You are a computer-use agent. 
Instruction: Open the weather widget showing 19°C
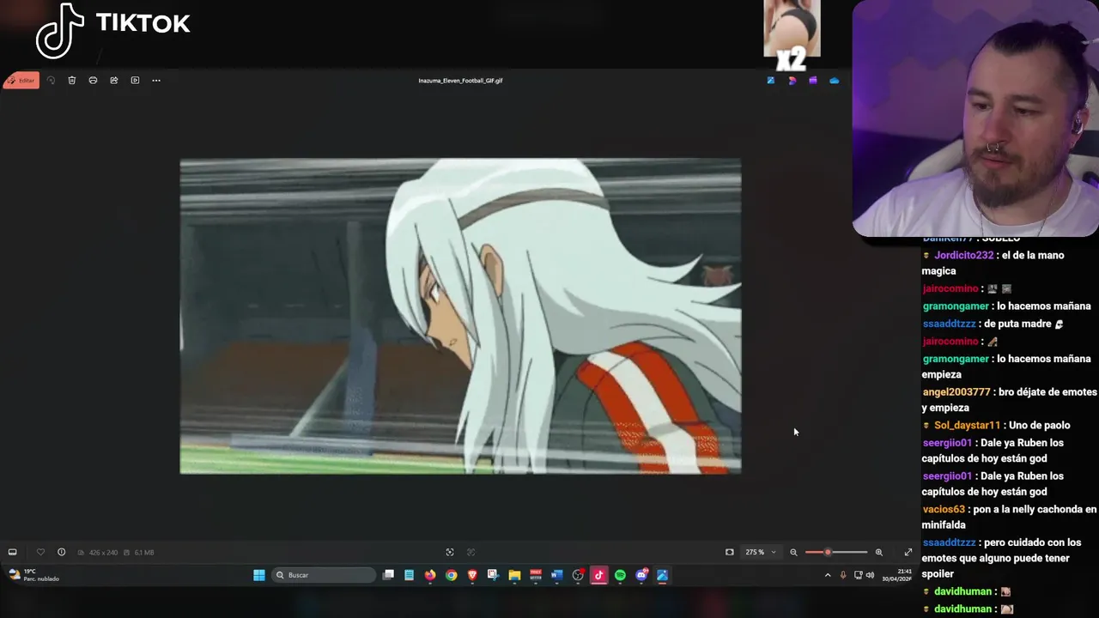(34, 575)
